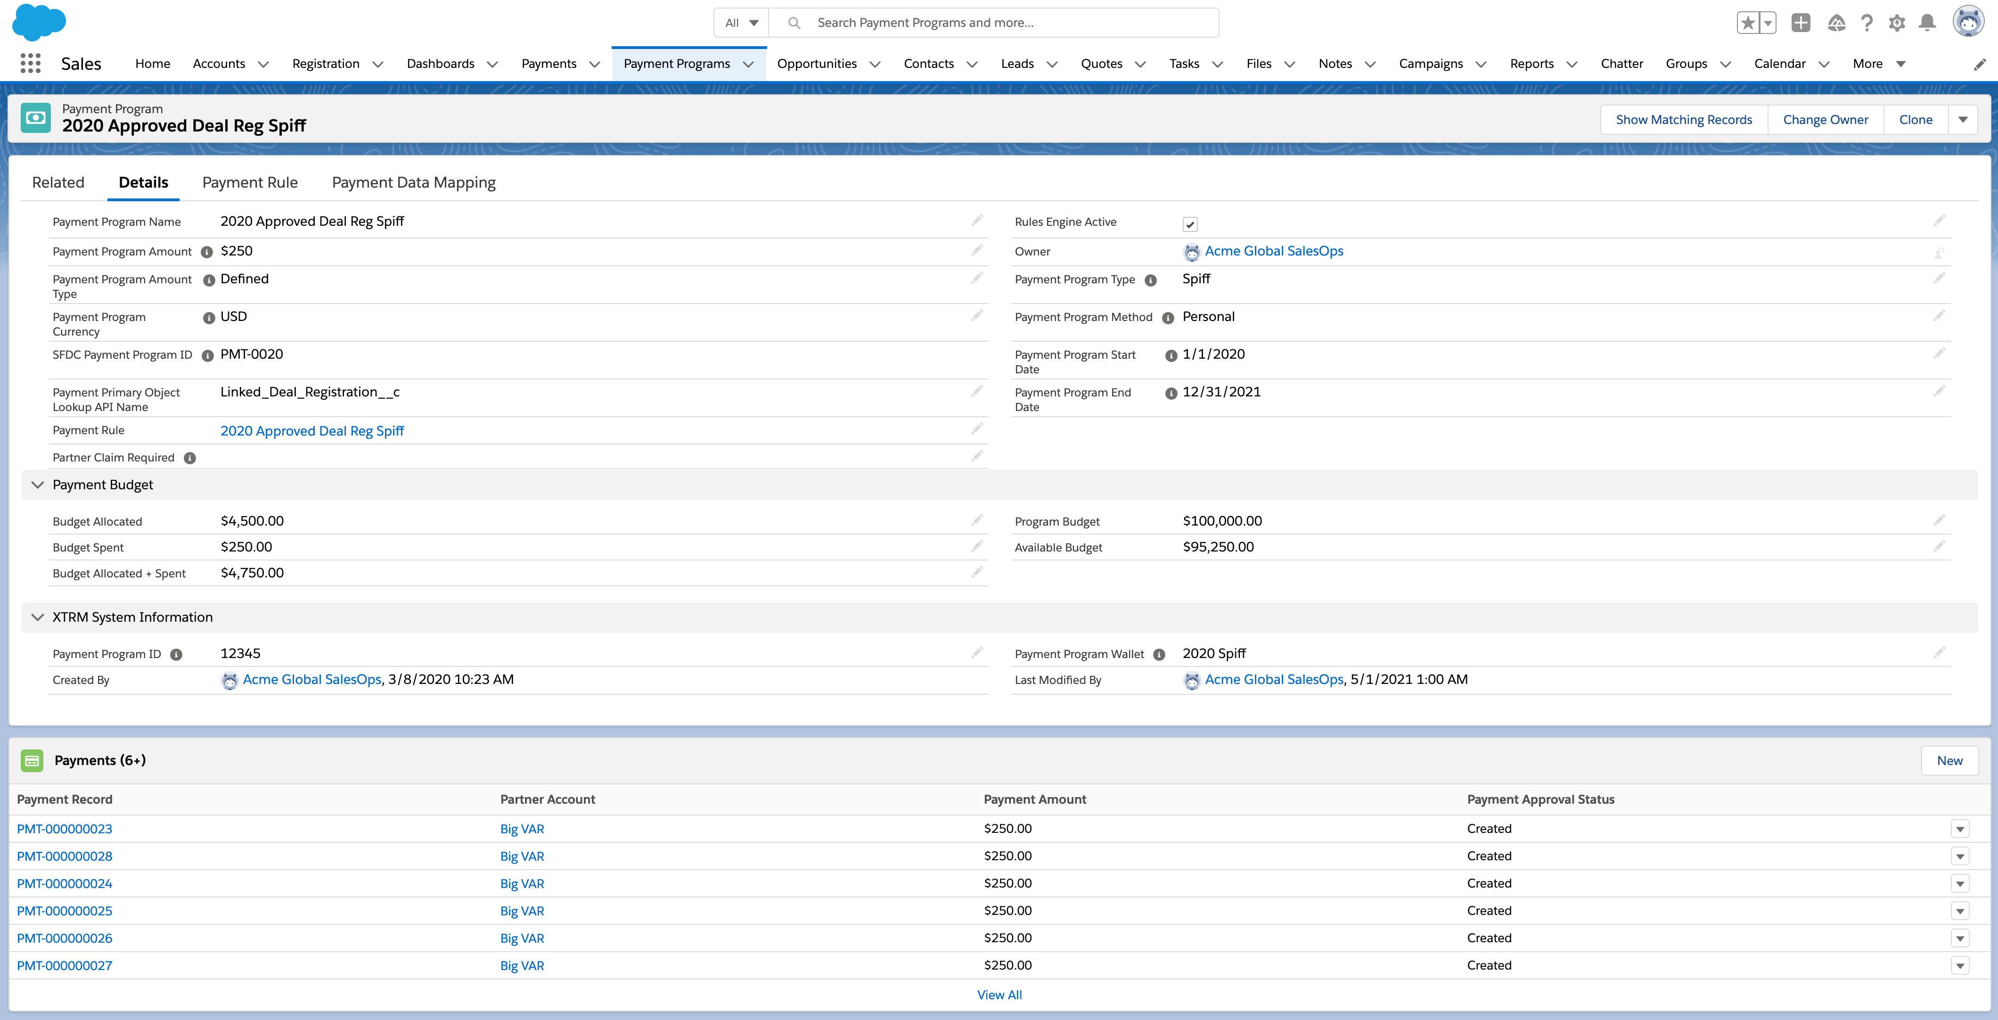Toggle the Rules Engine Active checkbox
Image resolution: width=1998 pixels, height=1020 pixels.
[1191, 223]
